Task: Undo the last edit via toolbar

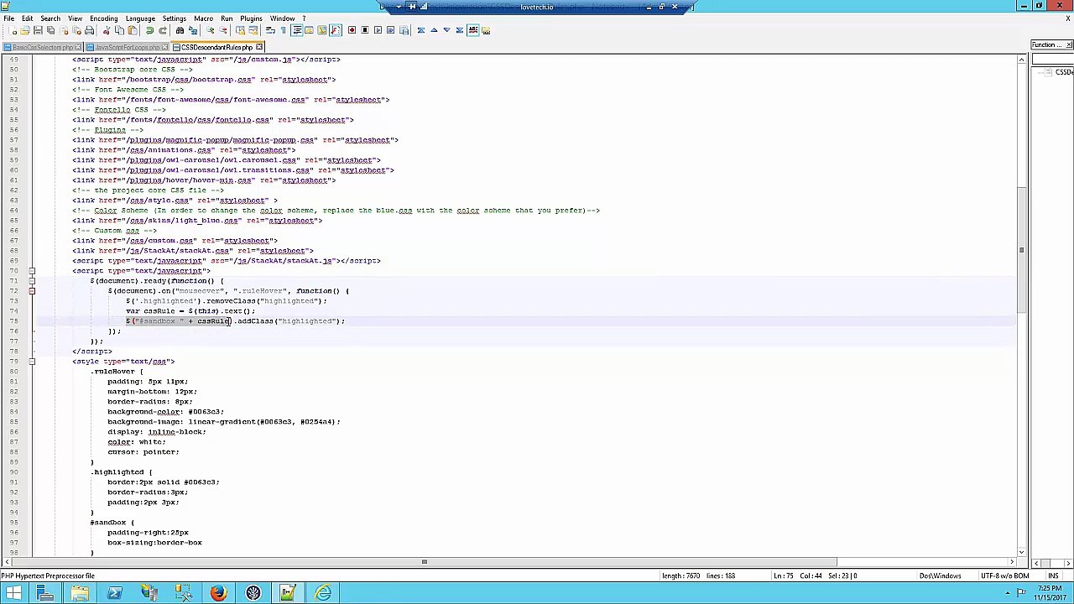Action: click(149, 30)
